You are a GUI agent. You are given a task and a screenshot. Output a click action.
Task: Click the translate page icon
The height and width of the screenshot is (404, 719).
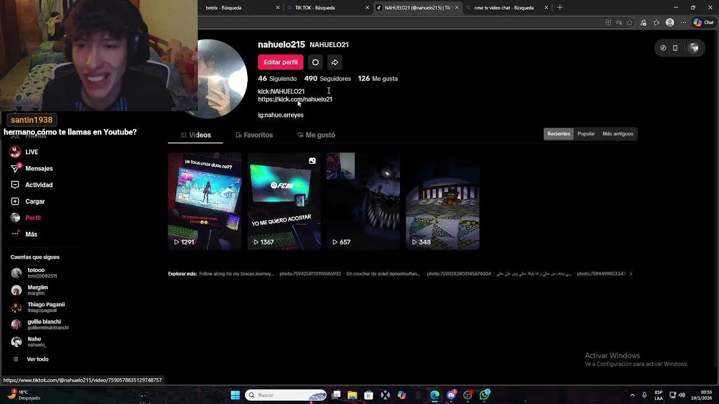(618, 22)
